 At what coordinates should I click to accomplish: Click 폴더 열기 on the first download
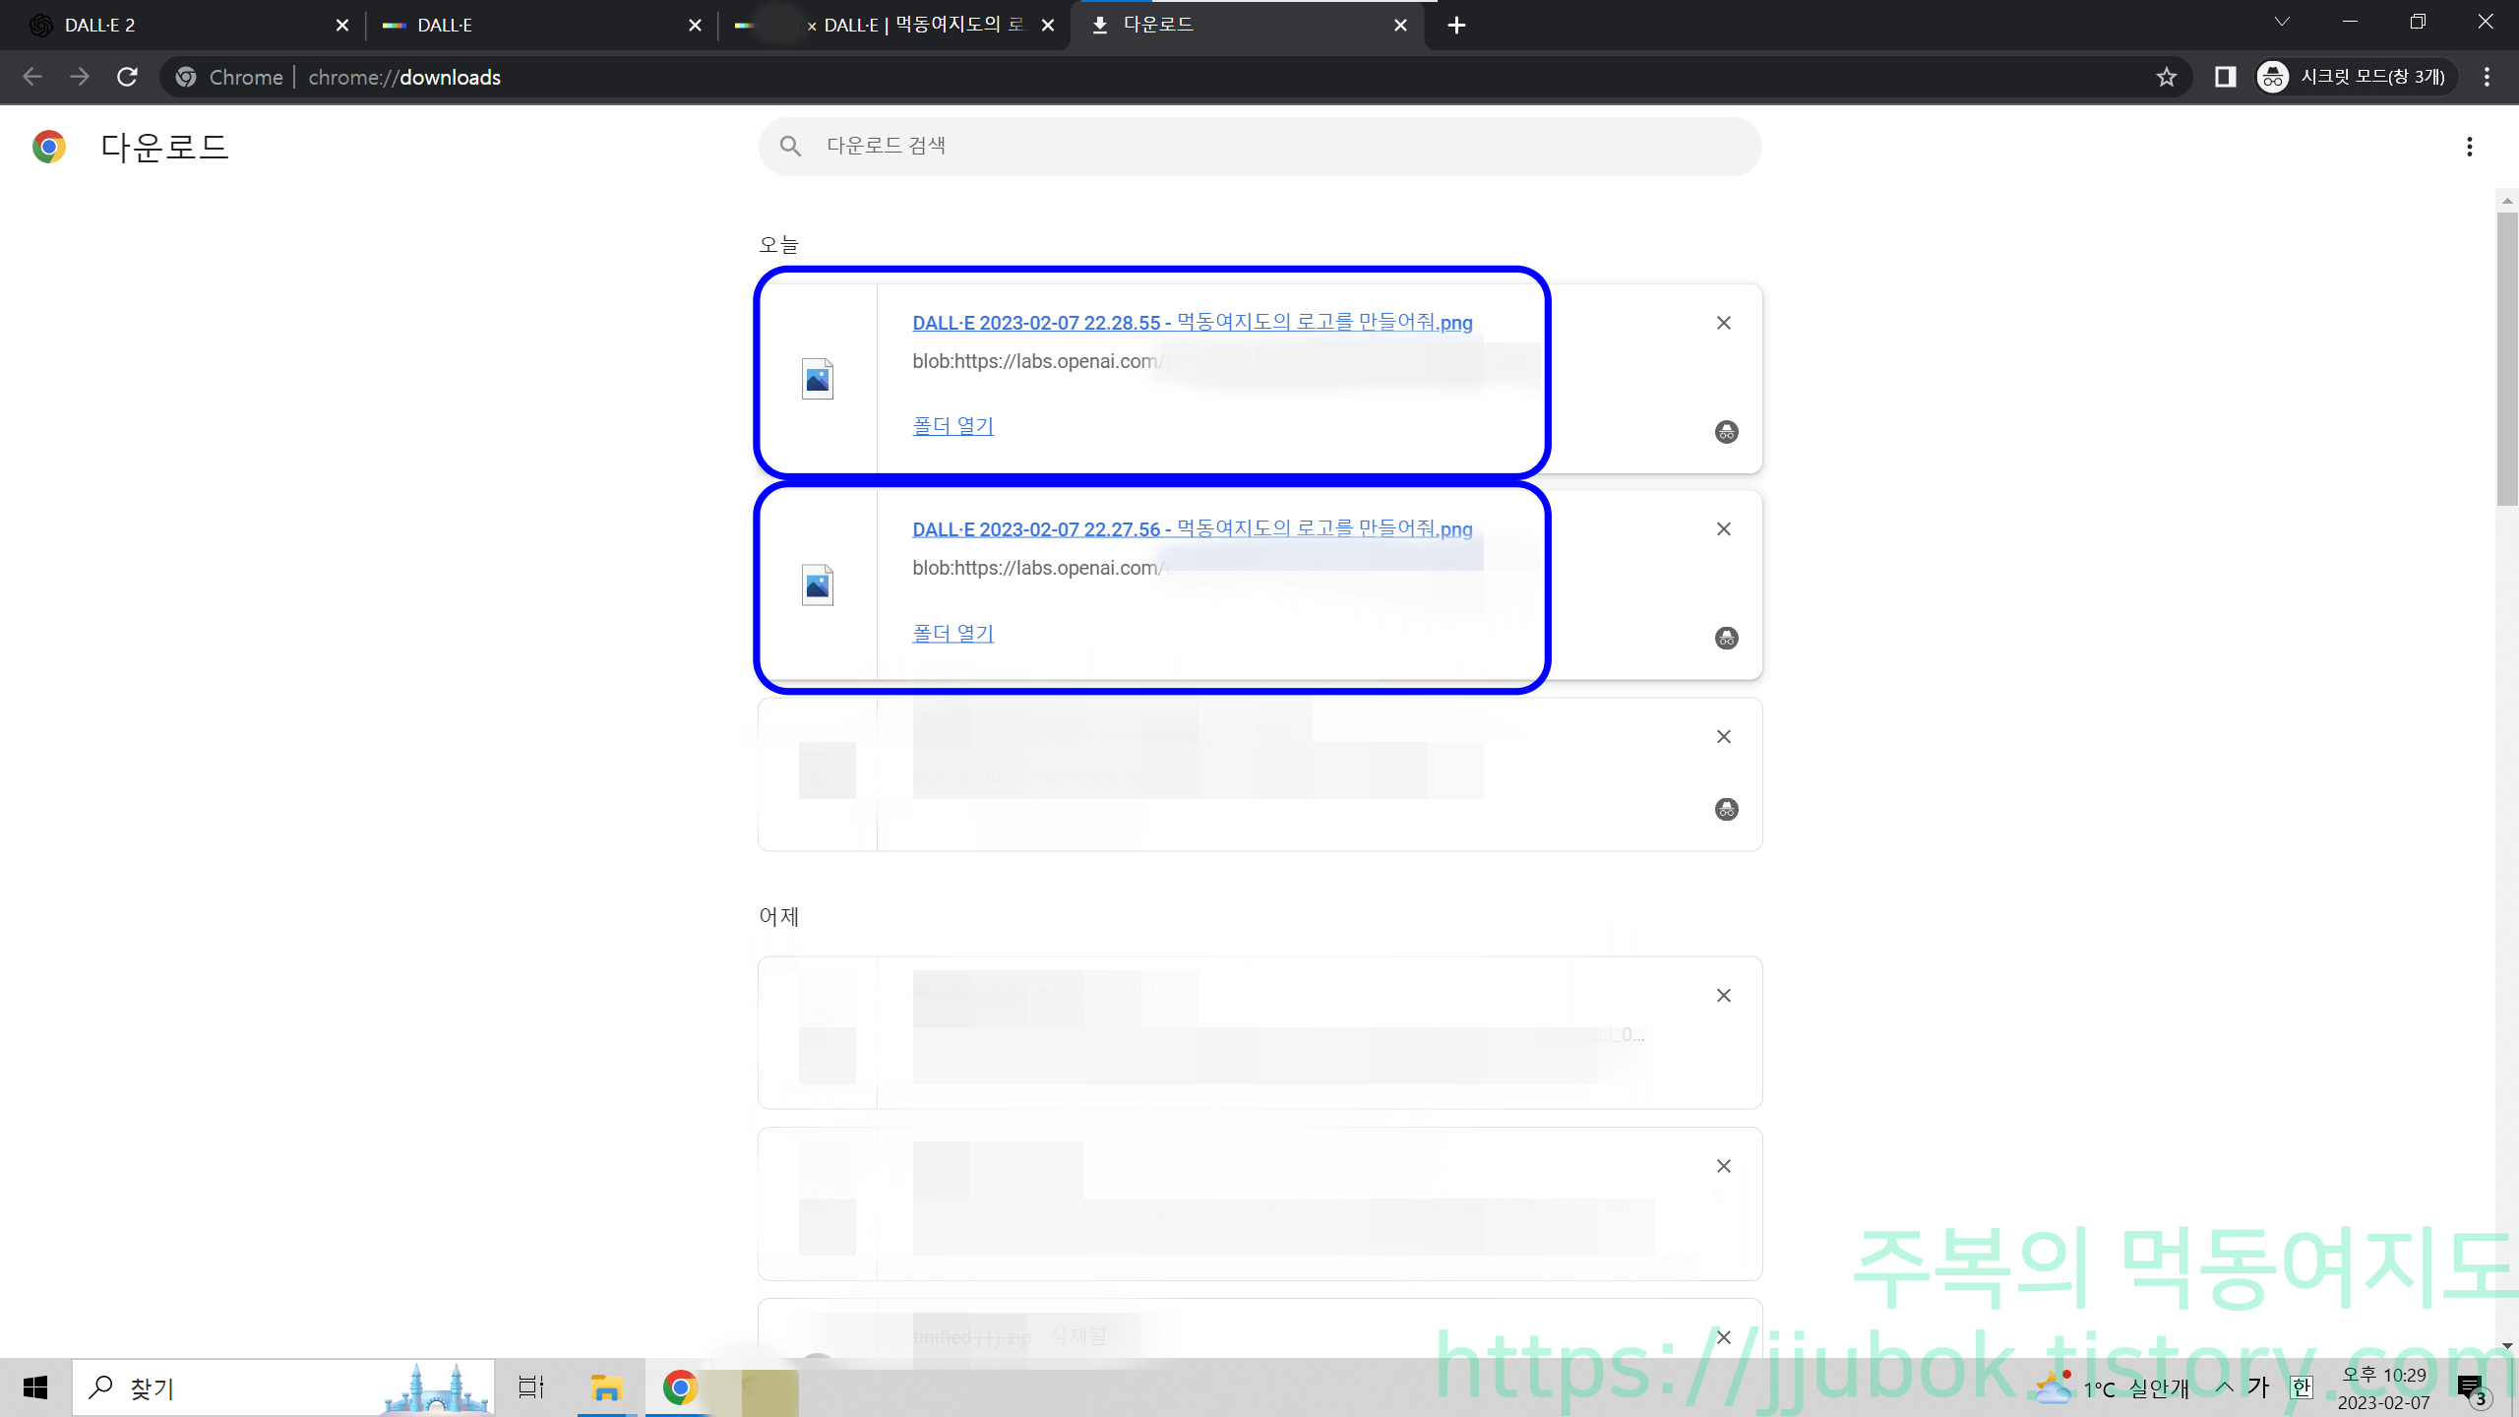click(952, 425)
